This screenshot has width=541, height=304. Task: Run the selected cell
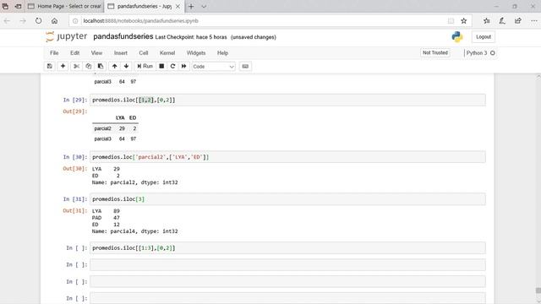click(145, 66)
